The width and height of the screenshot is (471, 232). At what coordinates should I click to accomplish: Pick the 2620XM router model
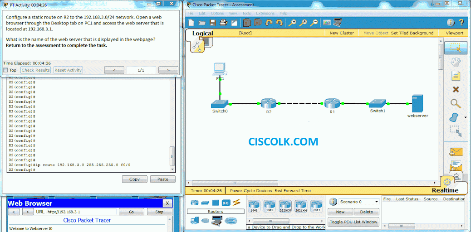tap(285, 206)
